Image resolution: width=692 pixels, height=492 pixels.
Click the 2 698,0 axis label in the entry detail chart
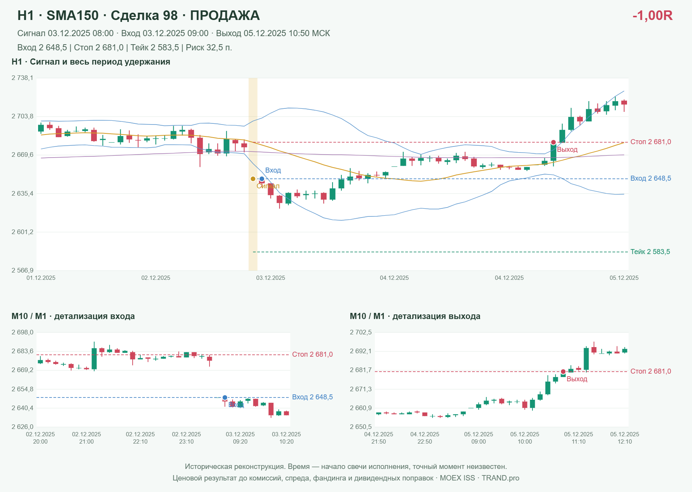(22, 332)
